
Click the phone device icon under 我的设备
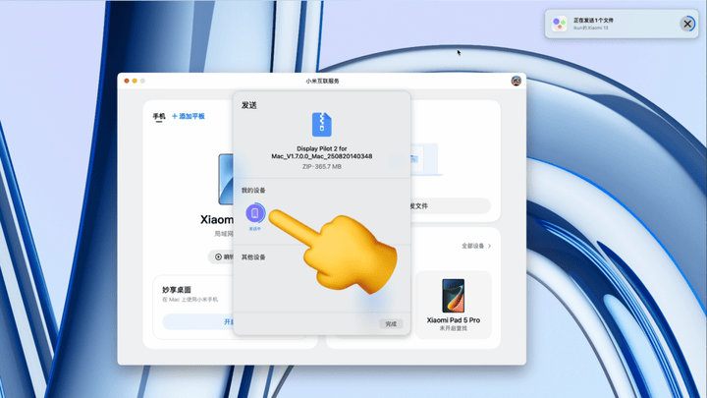pos(254,213)
